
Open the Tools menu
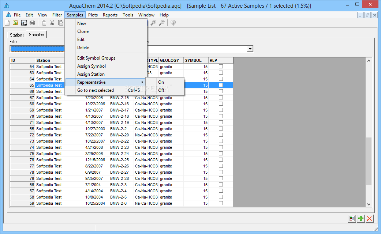pos(128,15)
